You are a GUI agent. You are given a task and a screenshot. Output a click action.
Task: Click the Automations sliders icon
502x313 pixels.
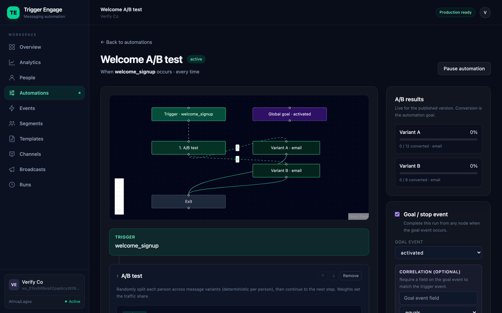[12, 93]
